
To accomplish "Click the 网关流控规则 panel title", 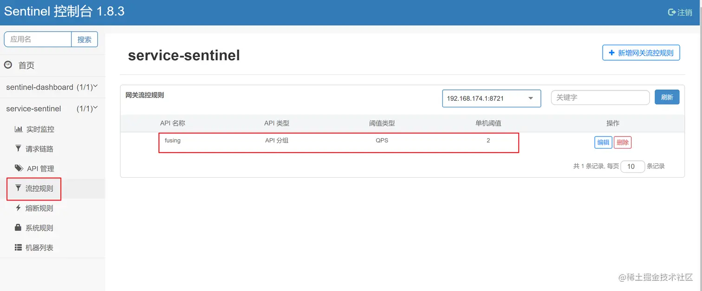I will click(145, 95).
